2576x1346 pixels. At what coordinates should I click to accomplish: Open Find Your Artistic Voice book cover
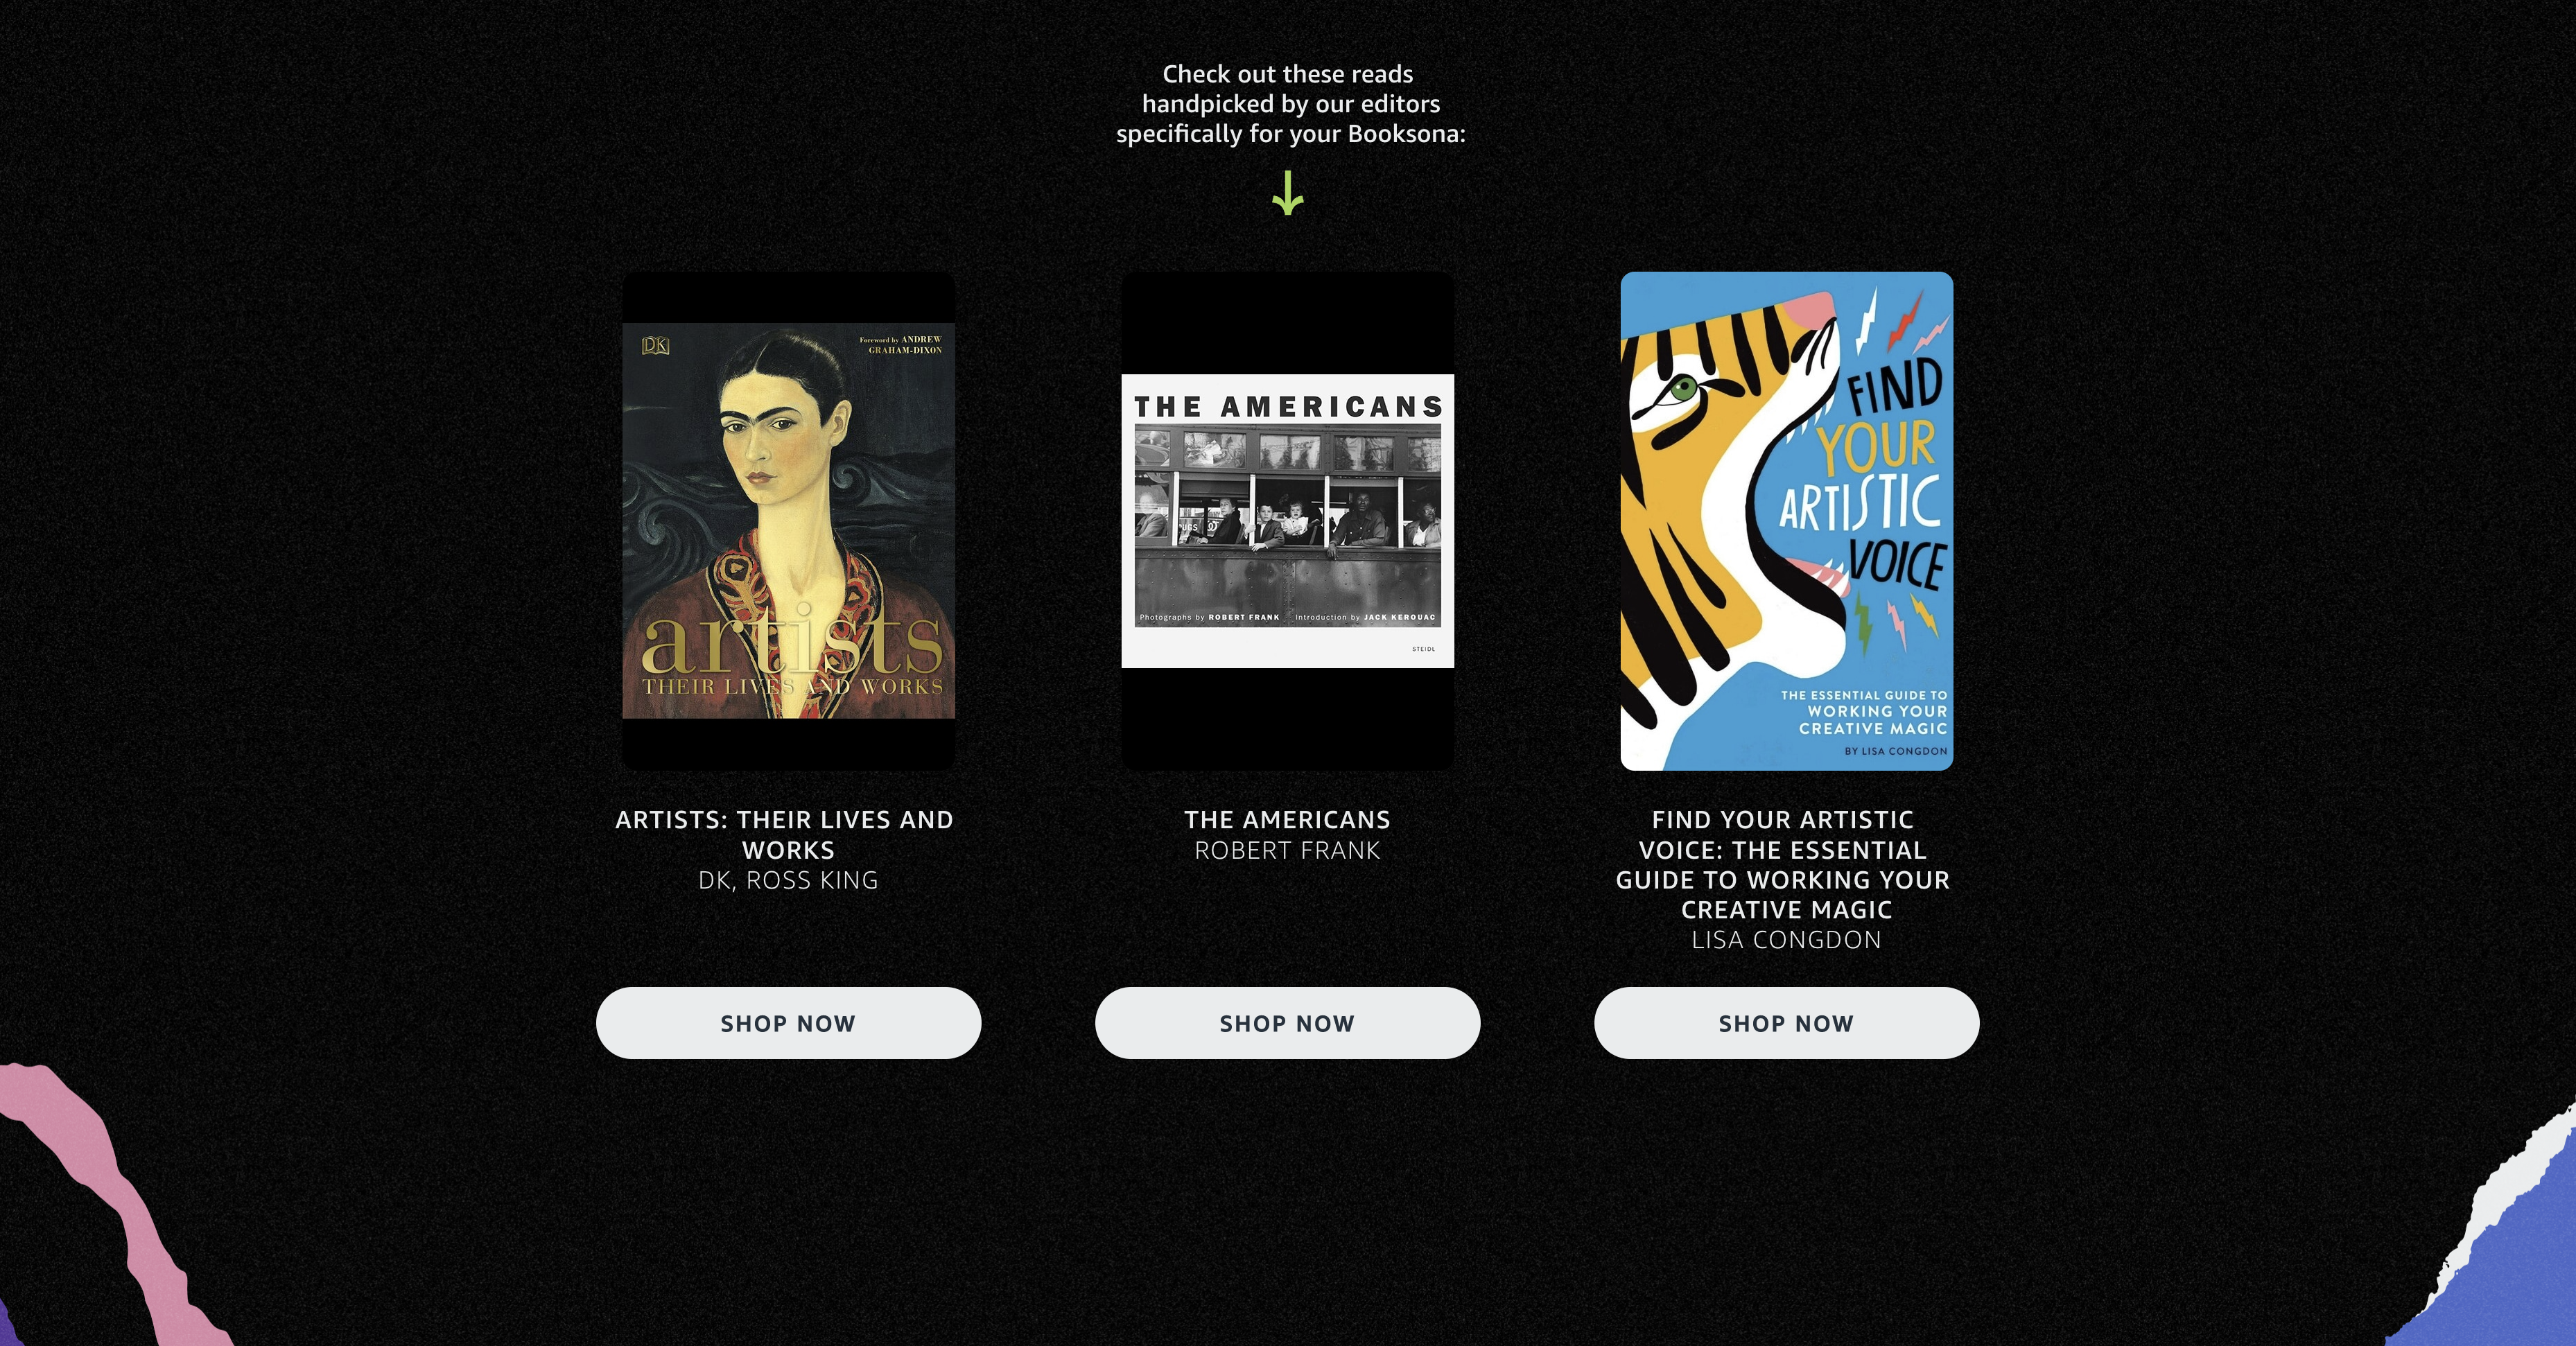[1787, 521]
